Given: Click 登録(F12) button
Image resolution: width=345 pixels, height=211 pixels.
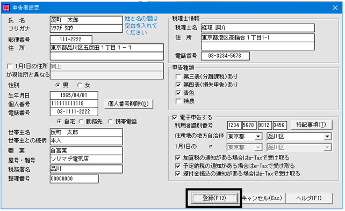Looking at the screenshot, I should coord(214,198).
